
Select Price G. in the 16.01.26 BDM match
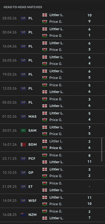pos(56,148)
